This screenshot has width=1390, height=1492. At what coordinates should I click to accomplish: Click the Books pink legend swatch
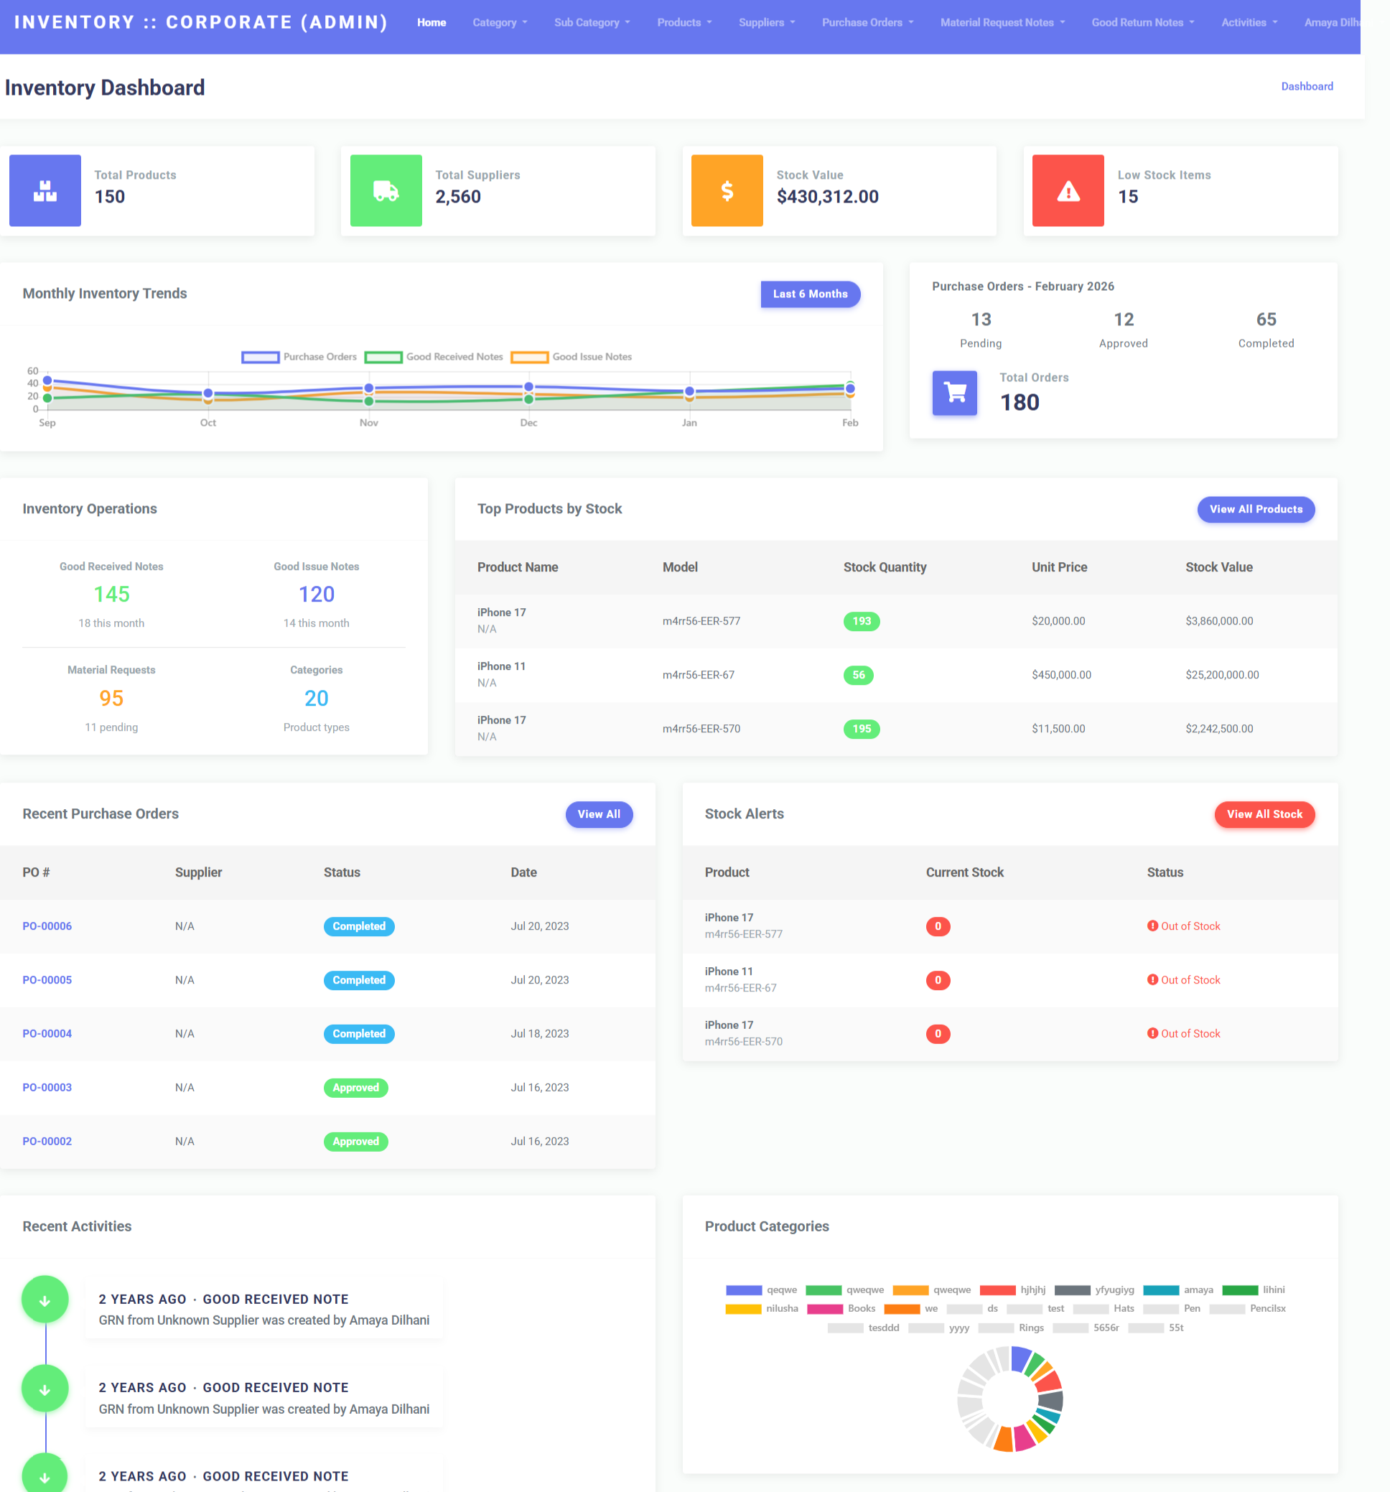point(825,1309)
